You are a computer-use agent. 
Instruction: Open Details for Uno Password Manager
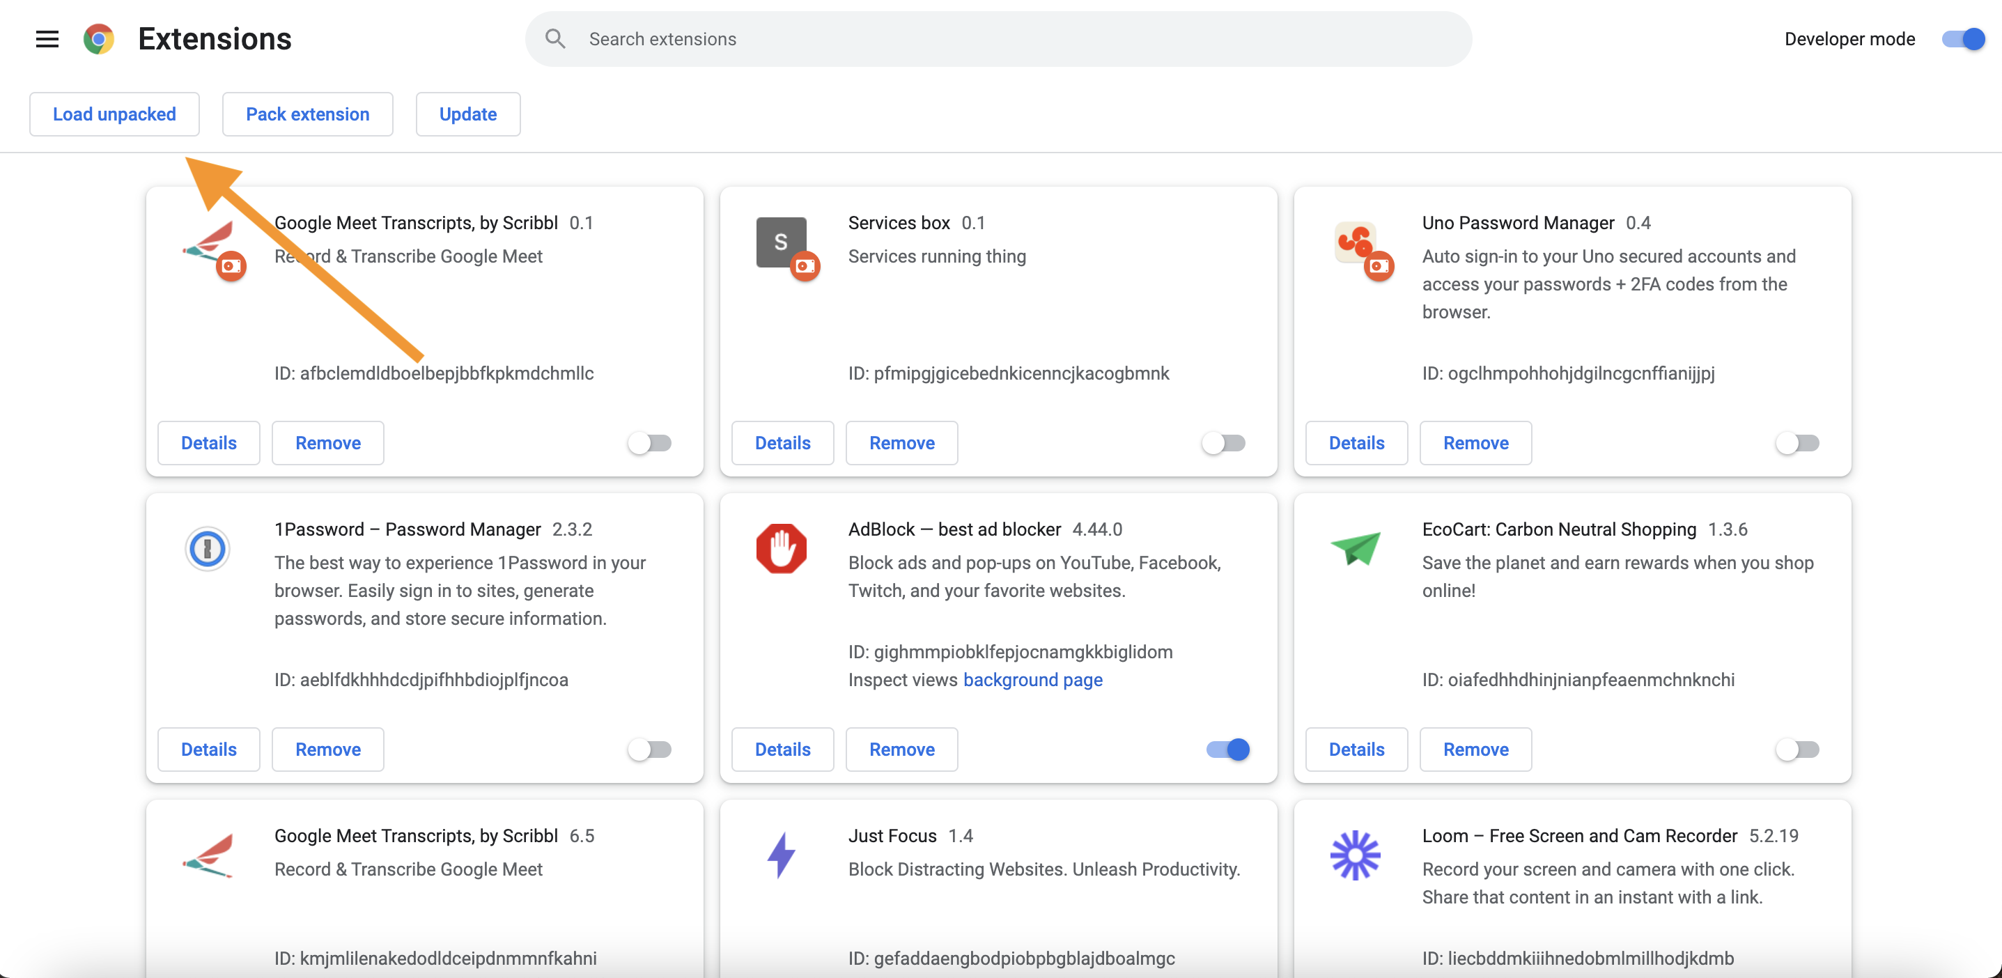pyautogui.click(x=1357, y=443)
